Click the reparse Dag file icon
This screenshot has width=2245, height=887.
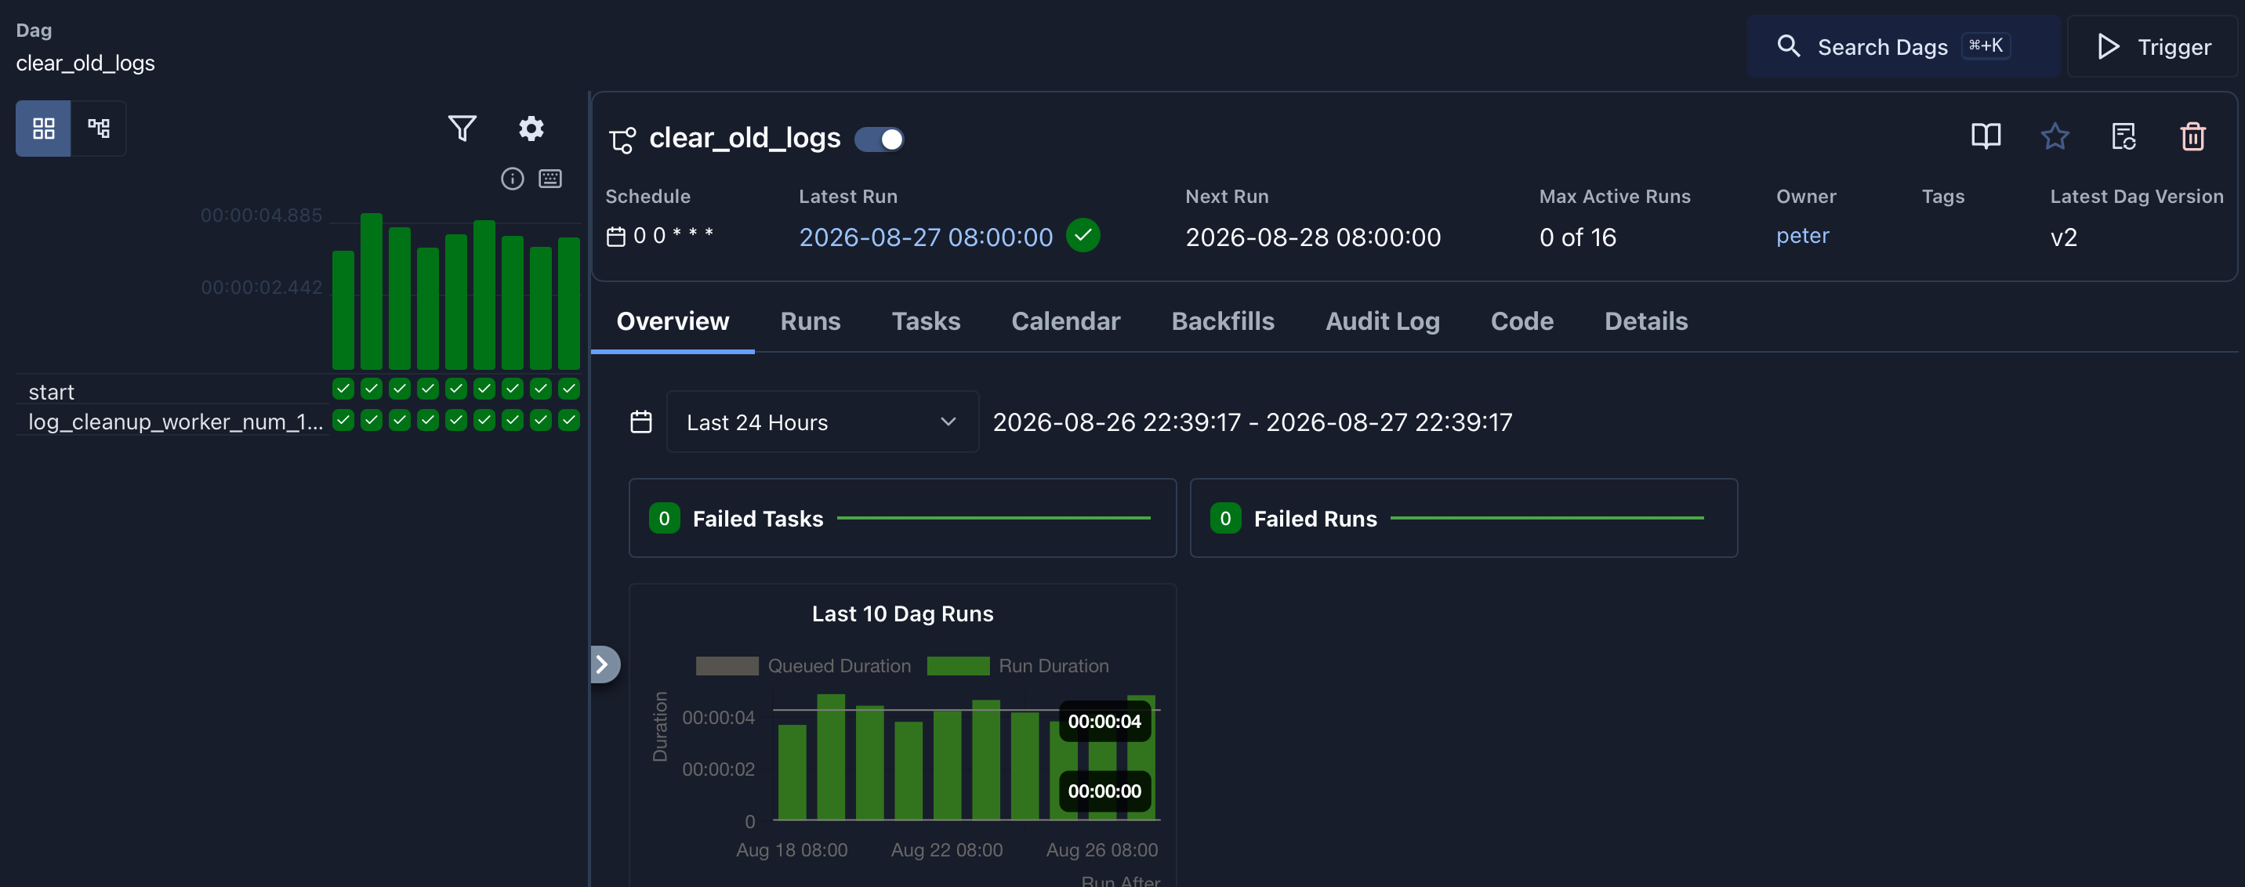[2123, 136]
